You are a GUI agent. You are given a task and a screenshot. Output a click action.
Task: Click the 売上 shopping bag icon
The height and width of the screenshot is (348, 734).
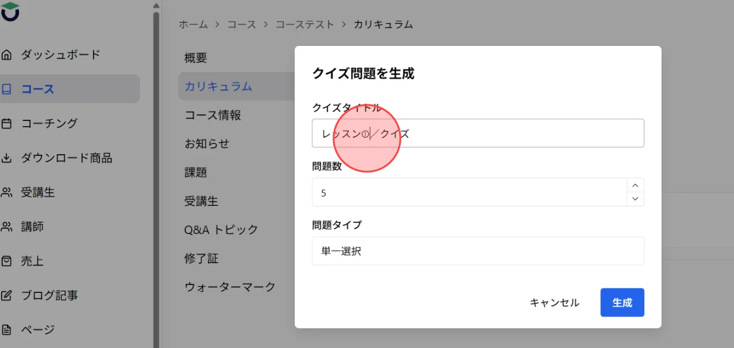(x=7, y=261)
